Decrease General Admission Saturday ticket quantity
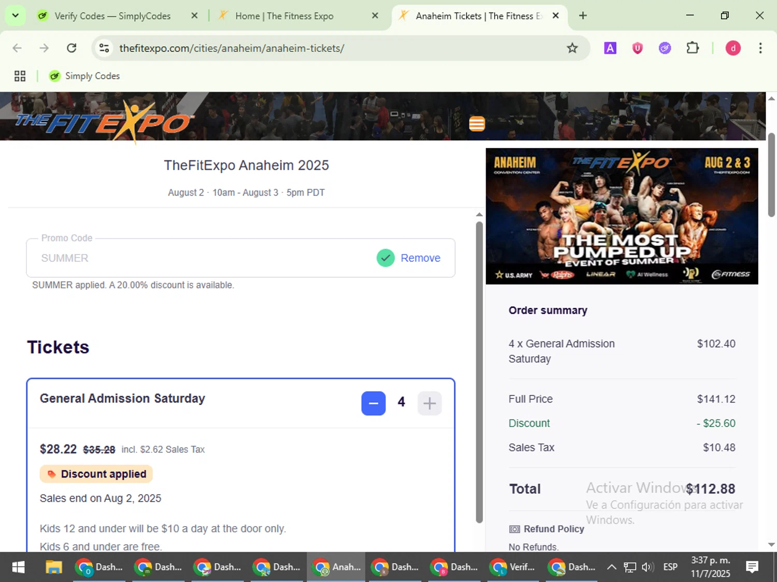 [373, 403]
